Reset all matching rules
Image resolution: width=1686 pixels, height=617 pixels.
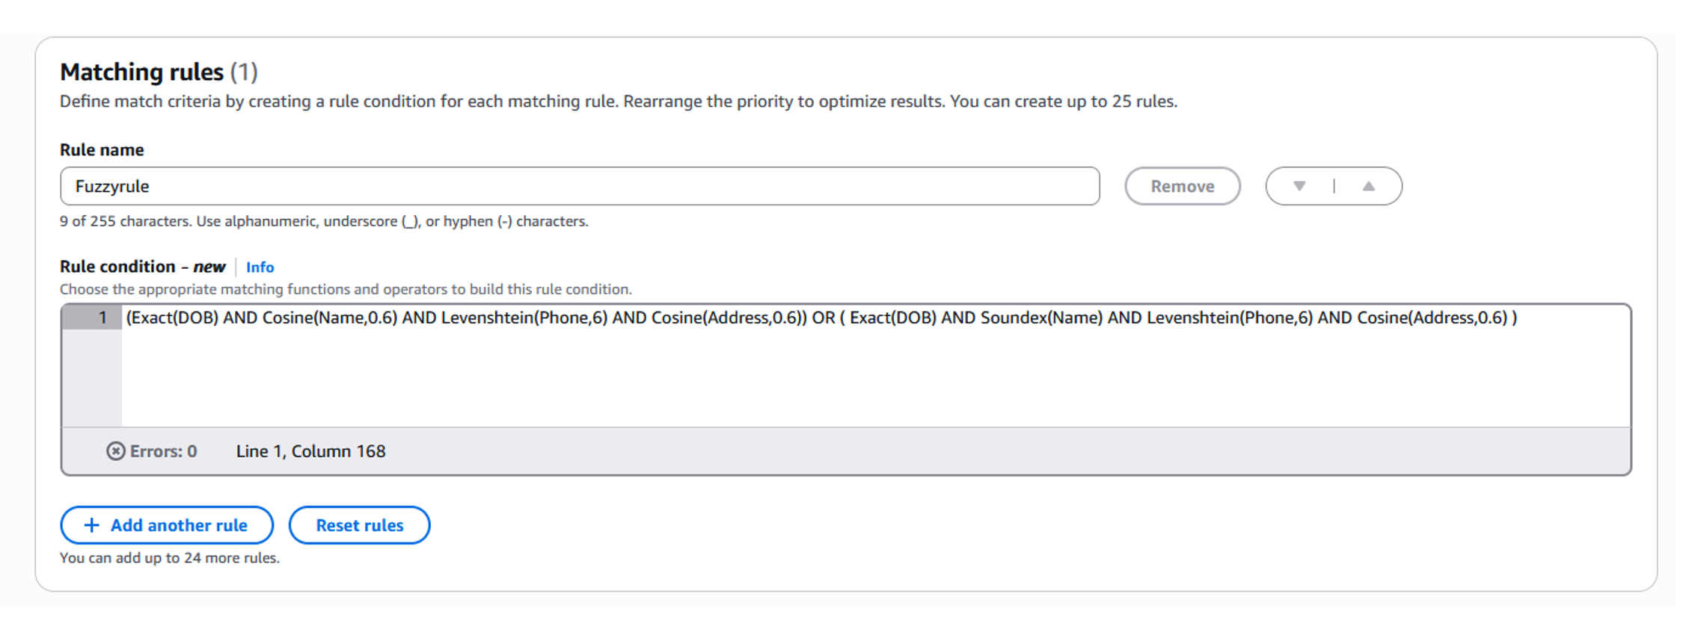click(x=359, y=525)
